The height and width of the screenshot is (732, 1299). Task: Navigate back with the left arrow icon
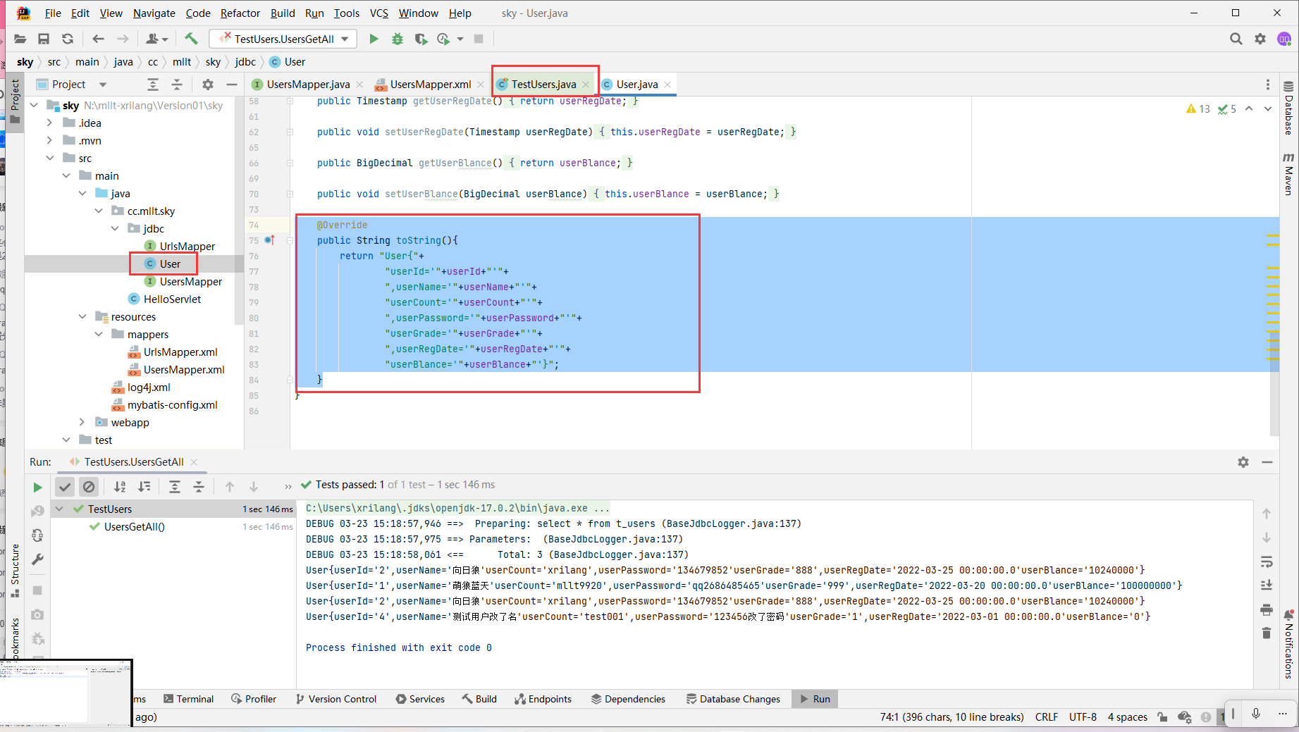[98, 39]
